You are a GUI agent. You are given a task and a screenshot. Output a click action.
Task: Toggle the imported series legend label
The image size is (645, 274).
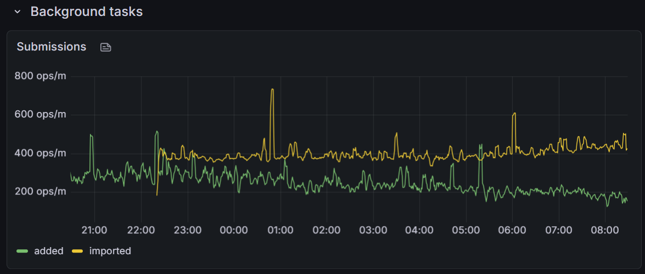click(x=110, y=251)
